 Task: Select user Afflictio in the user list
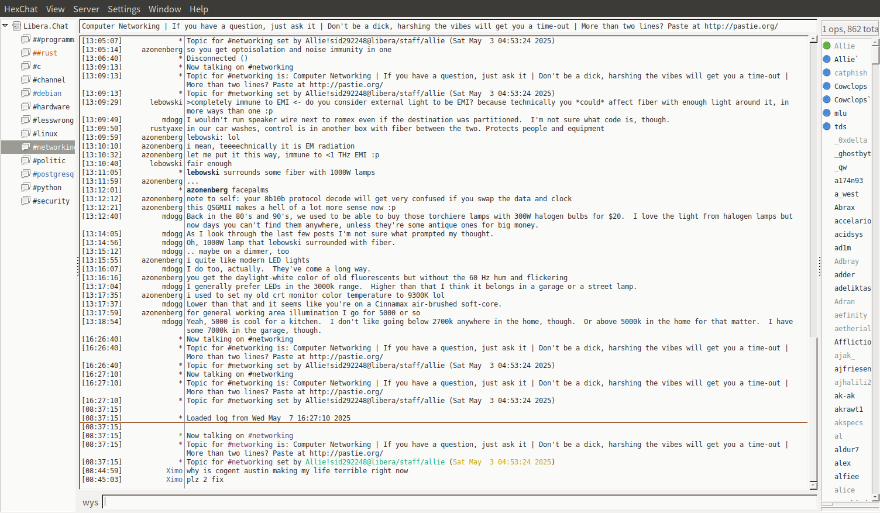pyautogui.click(x=852, y=342)
